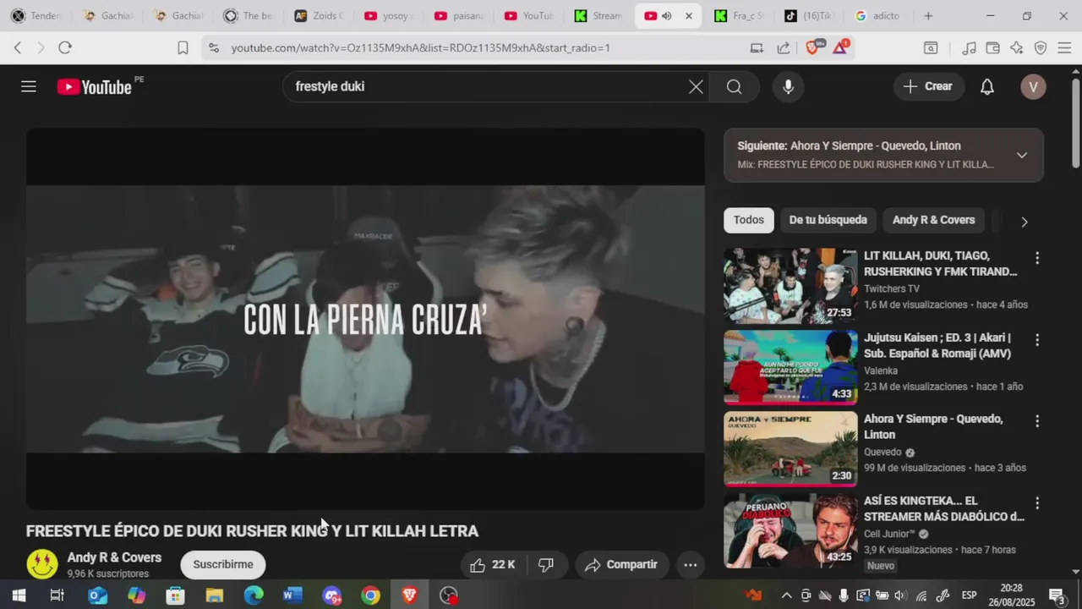This screenshot has width=1082, height=609.
Task: Select the Andy R & Covers chip
Action: click(x=933, y=220)
